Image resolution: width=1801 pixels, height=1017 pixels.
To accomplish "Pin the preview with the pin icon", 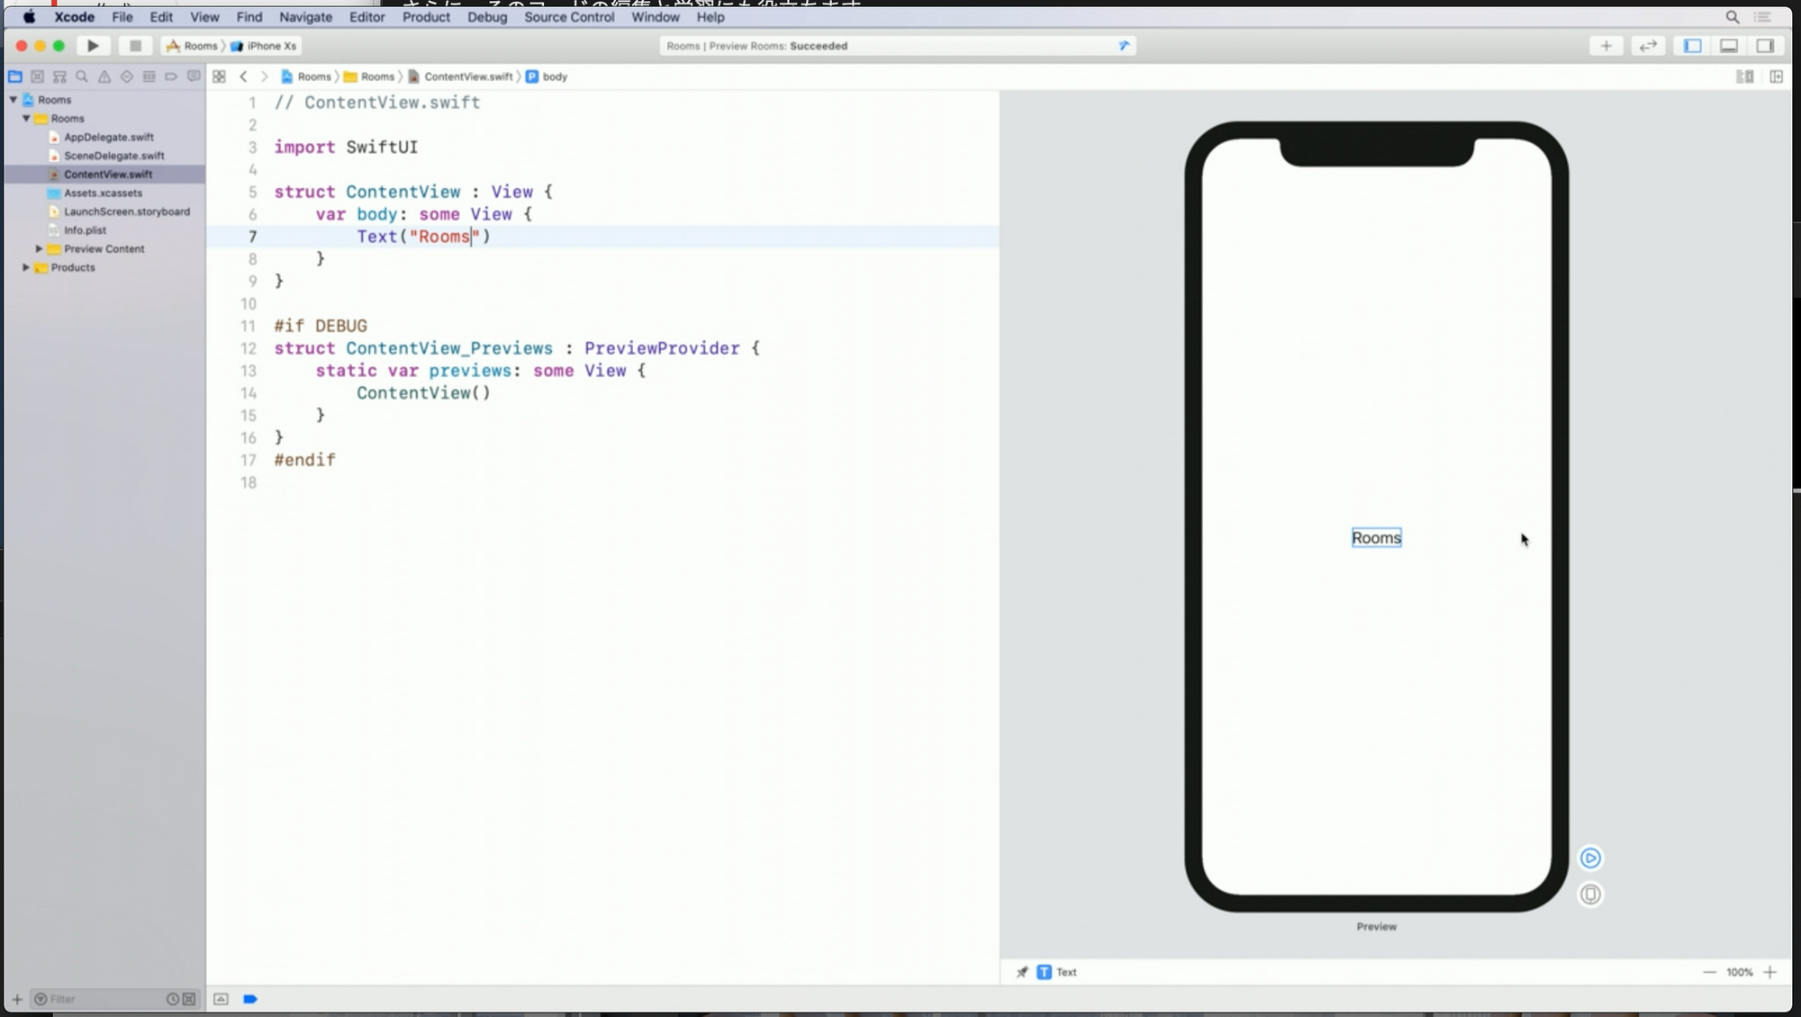I will 1022,972.
